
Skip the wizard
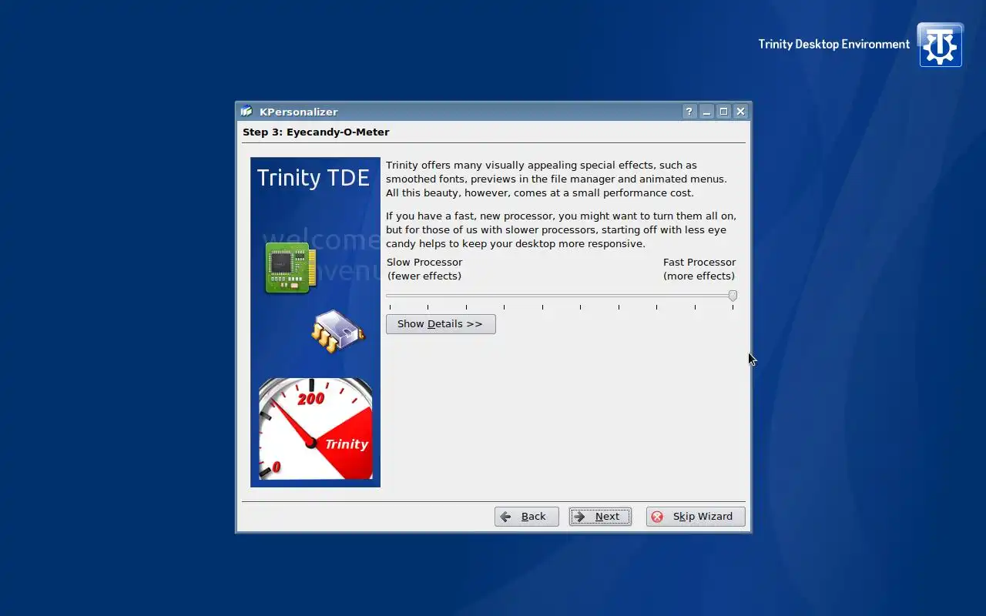click(695, 517)
